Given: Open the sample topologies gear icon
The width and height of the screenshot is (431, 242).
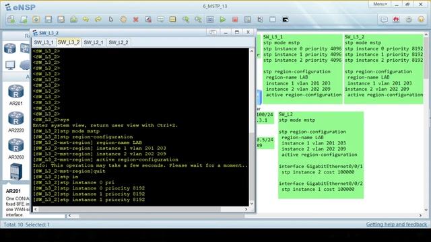Looking at the screenshot, I should click(x=36, y=19).
